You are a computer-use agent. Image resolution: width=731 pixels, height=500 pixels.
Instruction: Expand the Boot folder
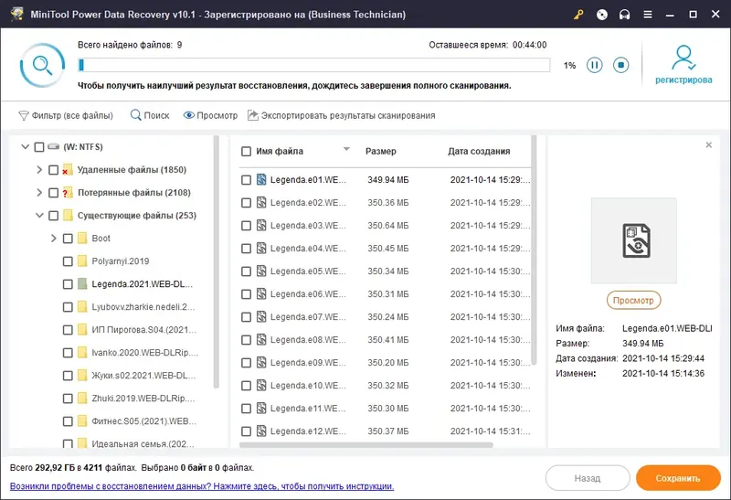(54, 239)
